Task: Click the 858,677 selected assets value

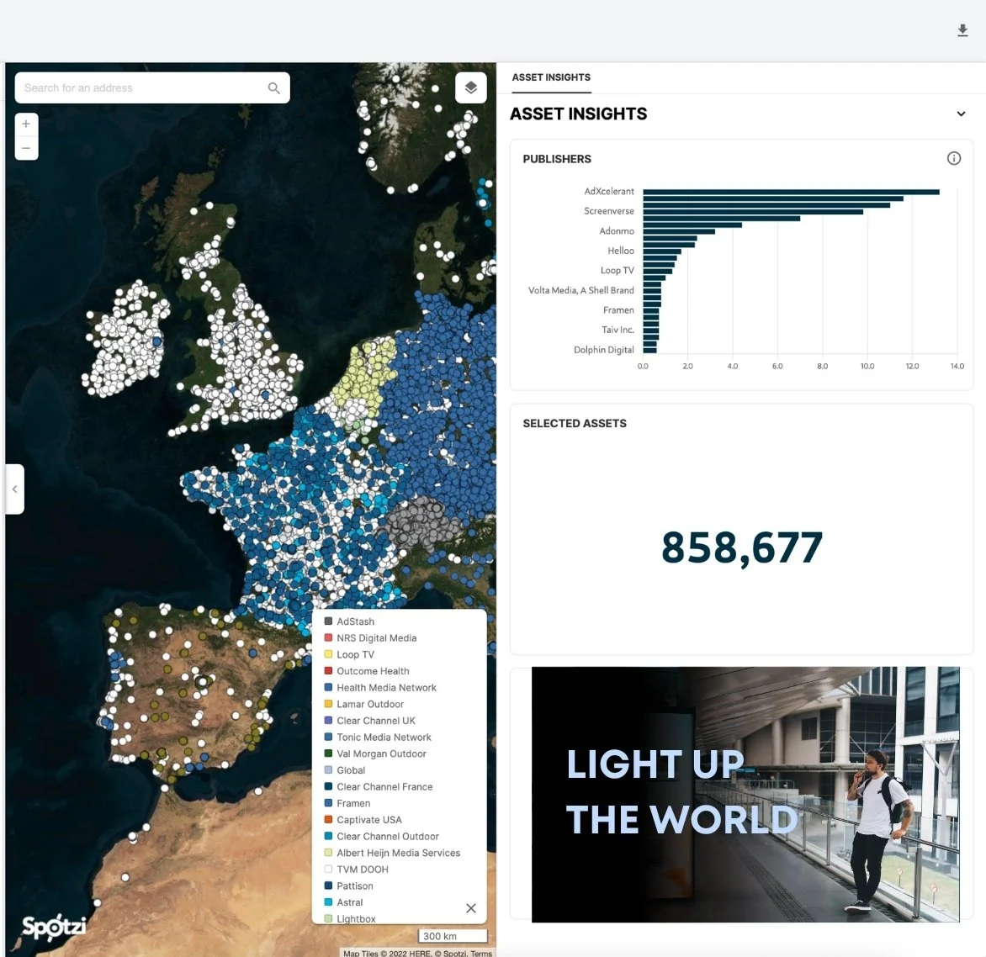Action: (x=741, y=547)
